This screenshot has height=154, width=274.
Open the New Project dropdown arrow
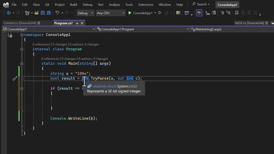click(32, 13)
